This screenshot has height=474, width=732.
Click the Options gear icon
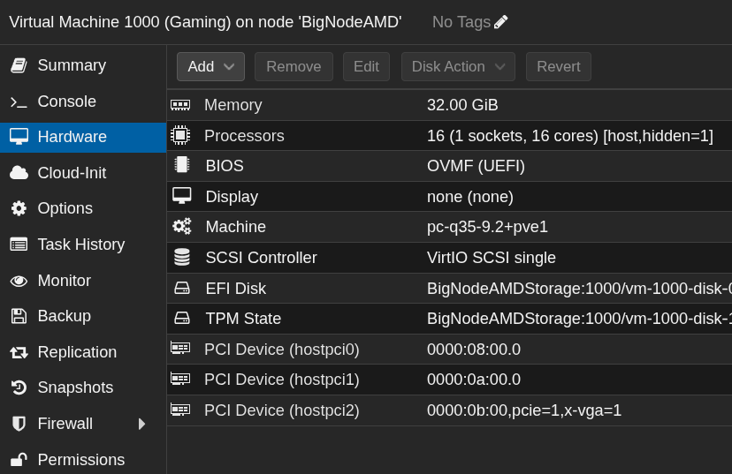(19, 208)
